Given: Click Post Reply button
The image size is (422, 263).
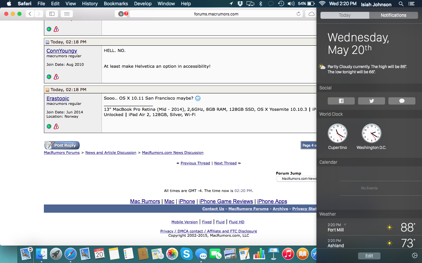Looking at the screenshot, I should tap(62, 145).
